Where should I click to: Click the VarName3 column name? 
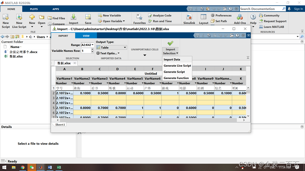(99, 78)
